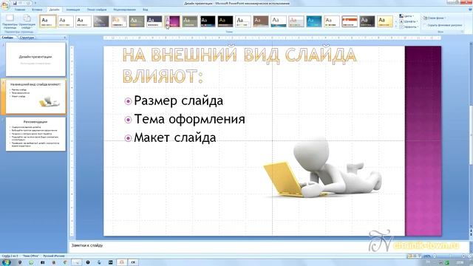The height and width of the screenshot is (266, 473).
Task: Apply the peach-orange theme thumbnail
Action: (118, 21)
